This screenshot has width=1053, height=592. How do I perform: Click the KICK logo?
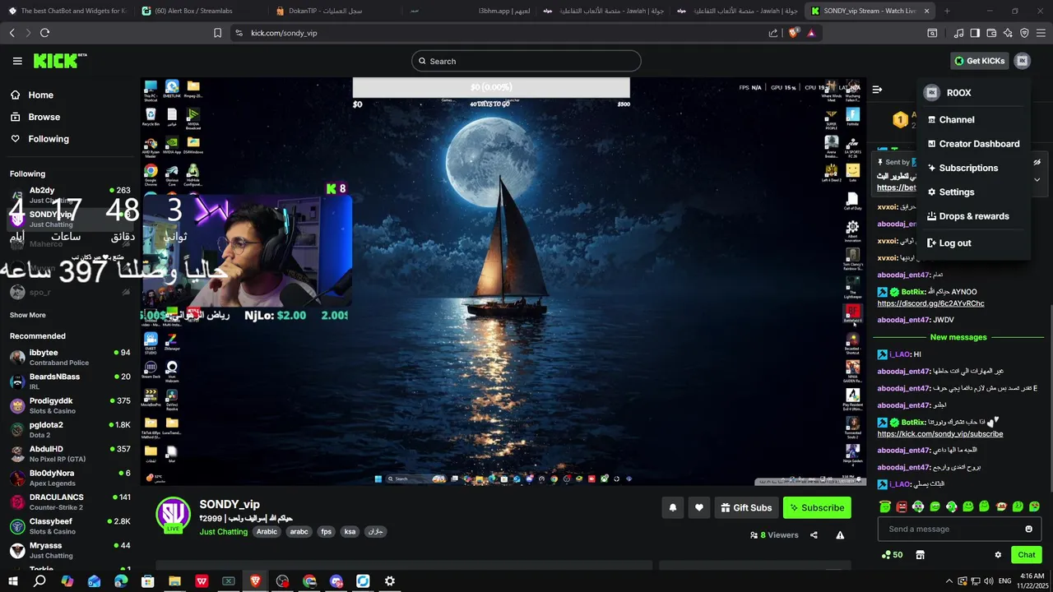pos(60,61)
